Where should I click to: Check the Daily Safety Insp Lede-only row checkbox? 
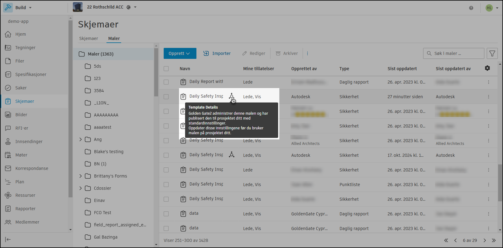coord(166,170)
